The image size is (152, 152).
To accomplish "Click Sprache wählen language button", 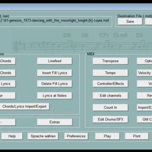I will pos(43,136).
